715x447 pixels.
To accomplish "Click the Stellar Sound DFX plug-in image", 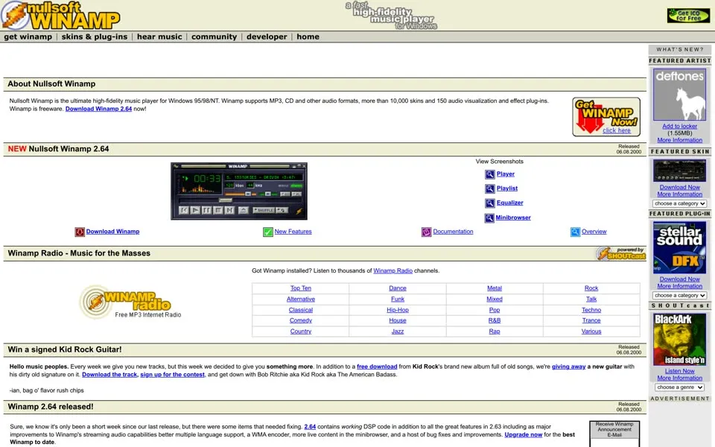I will pyautogui.click(x=679, y=247).
